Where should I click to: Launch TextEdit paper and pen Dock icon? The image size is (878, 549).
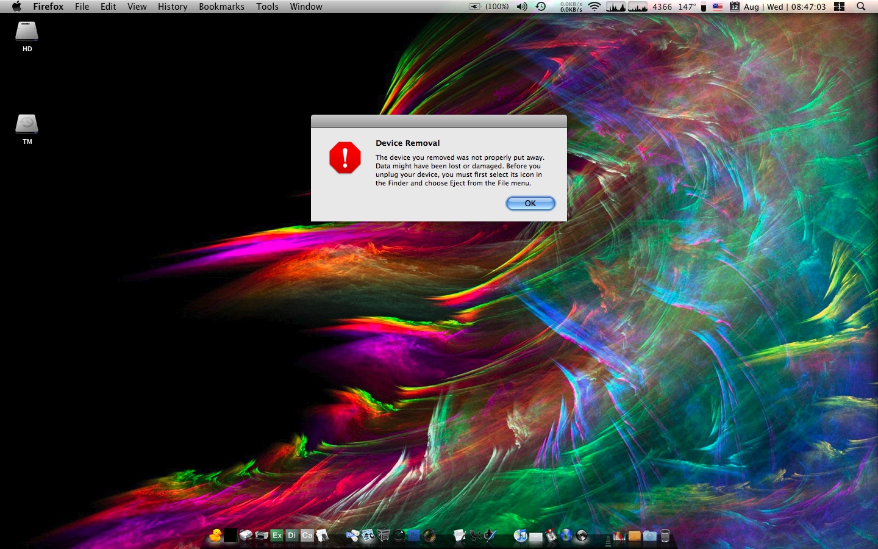coord(460,536)
